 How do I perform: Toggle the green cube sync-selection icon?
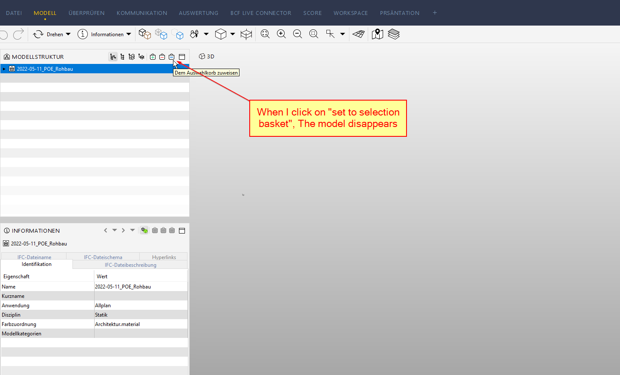144,230
